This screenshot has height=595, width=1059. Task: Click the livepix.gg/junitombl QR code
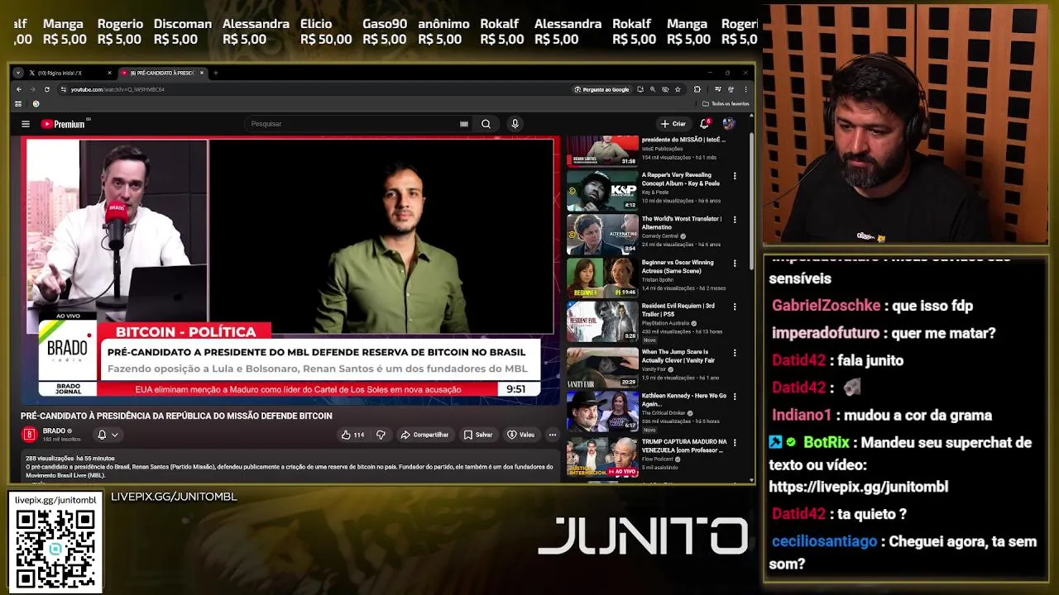click(55, 548)
